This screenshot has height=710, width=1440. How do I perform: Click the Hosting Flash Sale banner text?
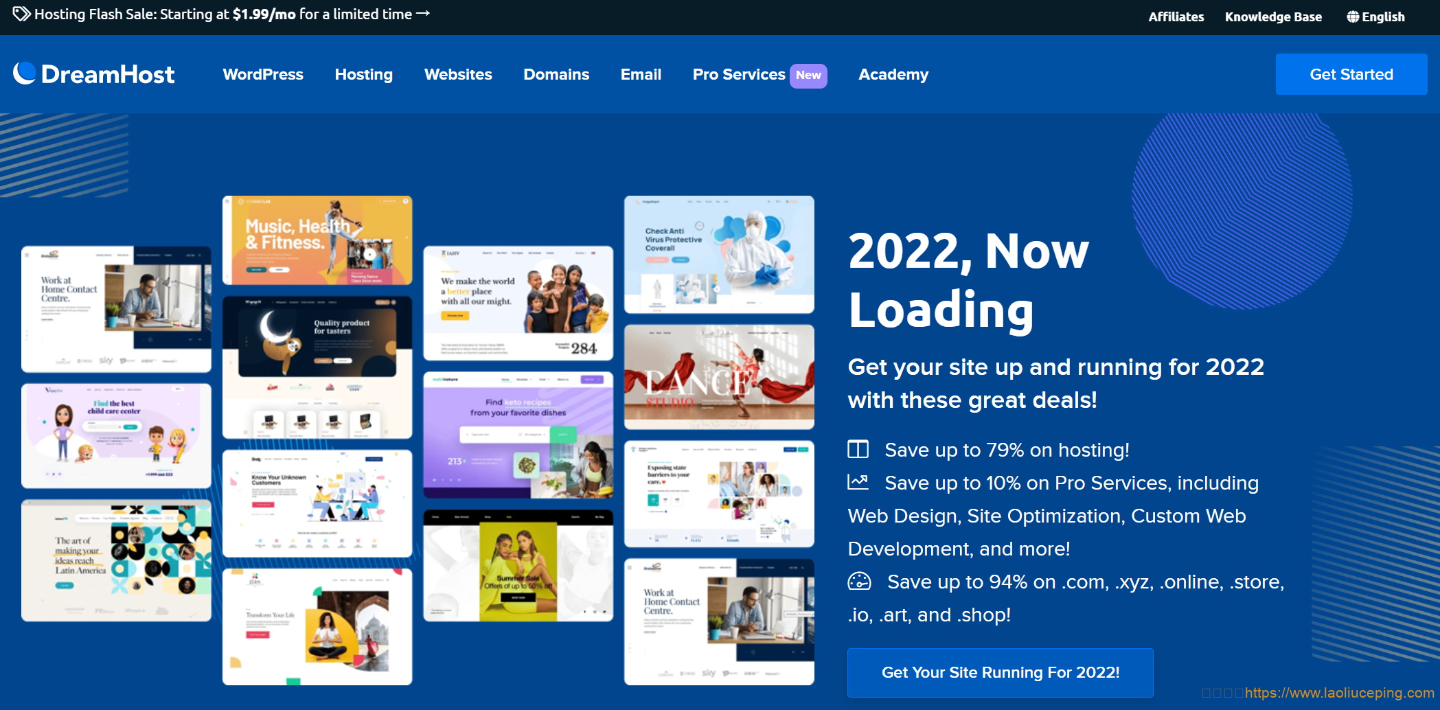[223, 14]
